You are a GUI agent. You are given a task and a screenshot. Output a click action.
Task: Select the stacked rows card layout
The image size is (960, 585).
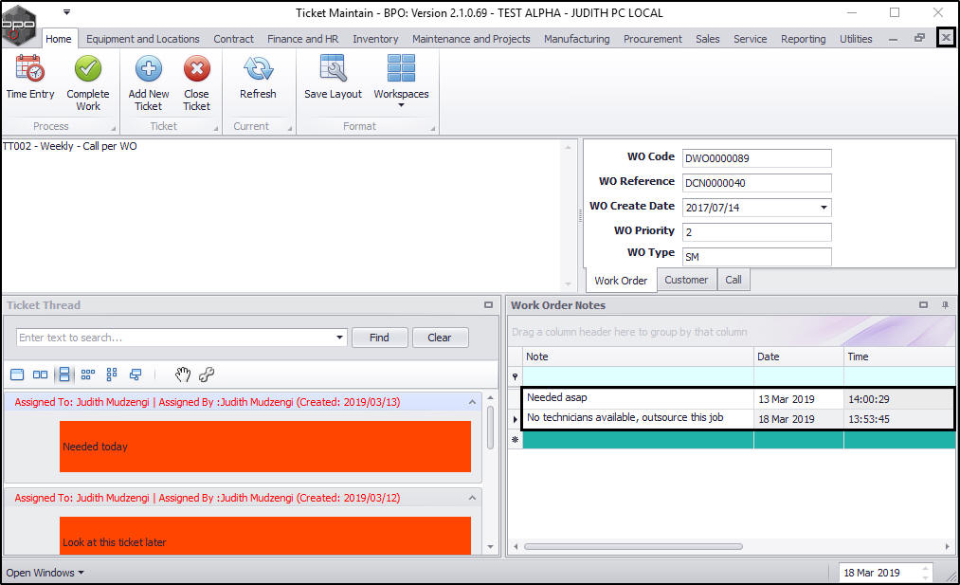[64, 375]
